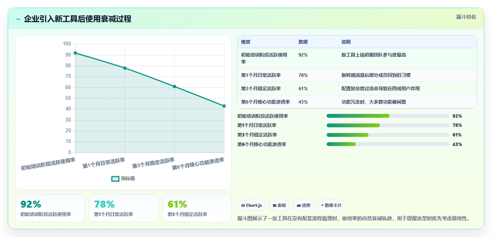Click the 第6个月核心功能渗透率 progress bar
The width and height of the screenshot is (492, 237).
[388, 144]
